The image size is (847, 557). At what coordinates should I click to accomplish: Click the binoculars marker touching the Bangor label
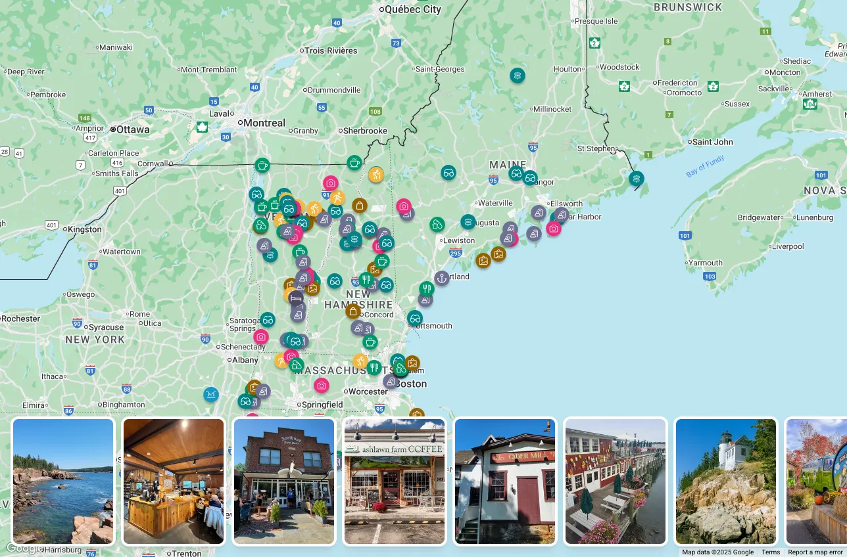click(530, 178)
